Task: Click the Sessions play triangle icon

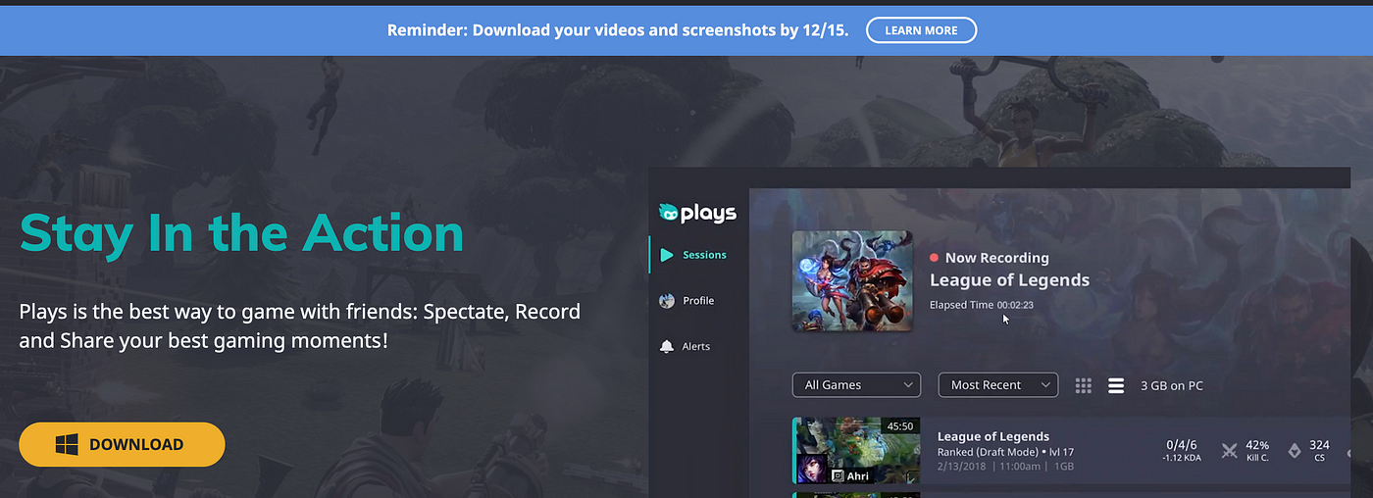Action: tap(667, 255)
